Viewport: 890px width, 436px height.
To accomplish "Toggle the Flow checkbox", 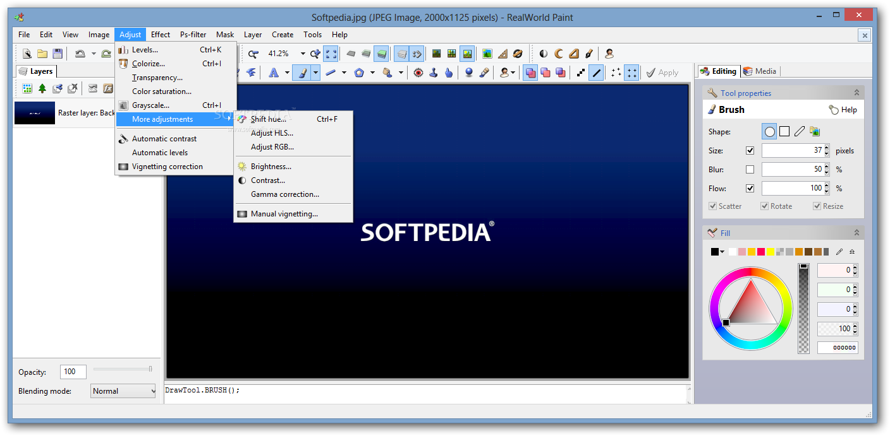I will tap(750, 189).
